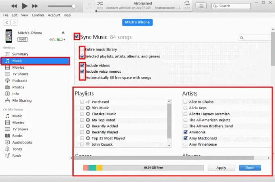Check the Classical Music playlist
The width and height of the screenshot is (275, 182).
[x=82, y=114]
